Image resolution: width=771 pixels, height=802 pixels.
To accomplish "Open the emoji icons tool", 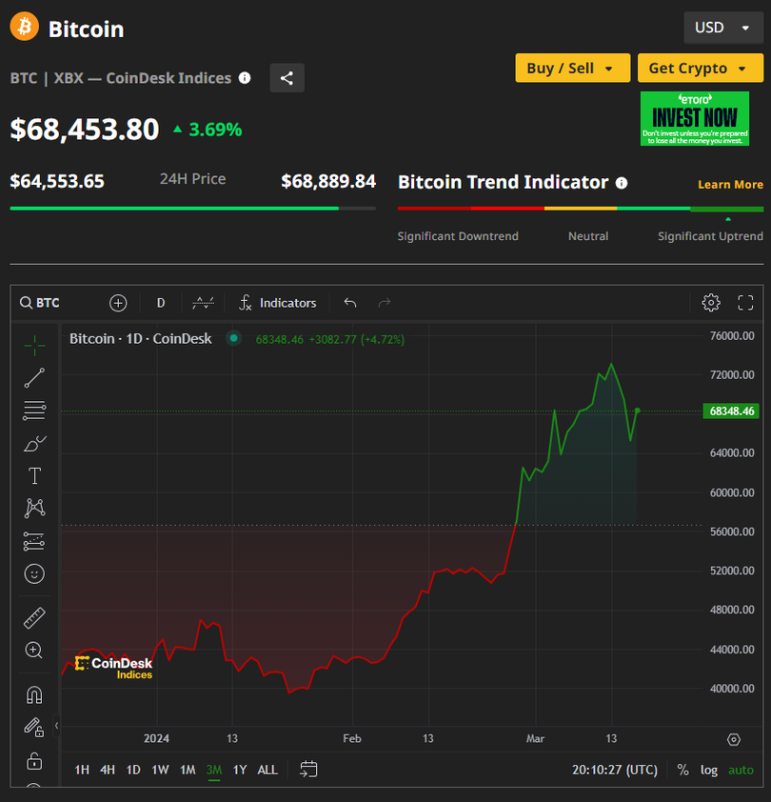I will (x=34, y=573).
